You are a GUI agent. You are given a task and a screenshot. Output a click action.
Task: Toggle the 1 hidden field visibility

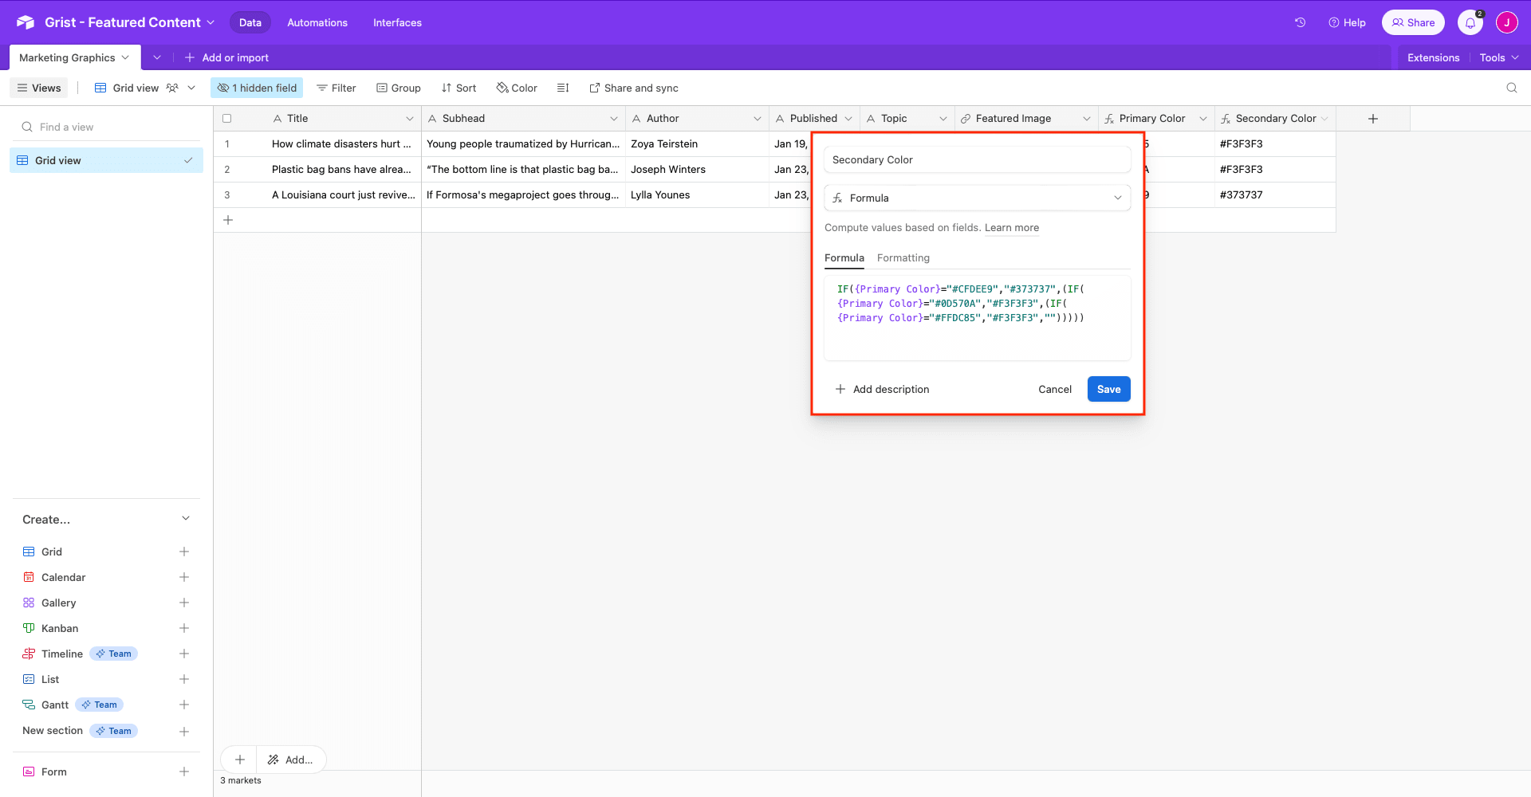pos(256,88)
